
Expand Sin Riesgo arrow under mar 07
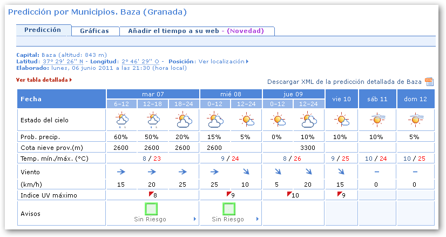[195, 220]
